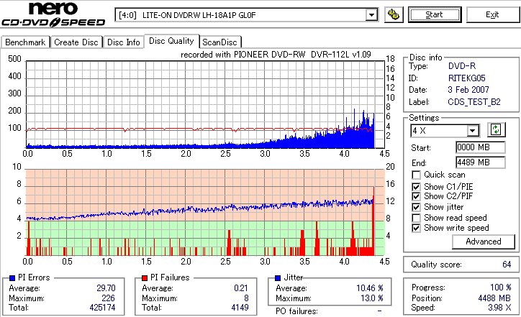The width and height of the screenshot is (521, 317).
Task: Click the Nero CD-DVD Speed logo
Action: point(53,15)
